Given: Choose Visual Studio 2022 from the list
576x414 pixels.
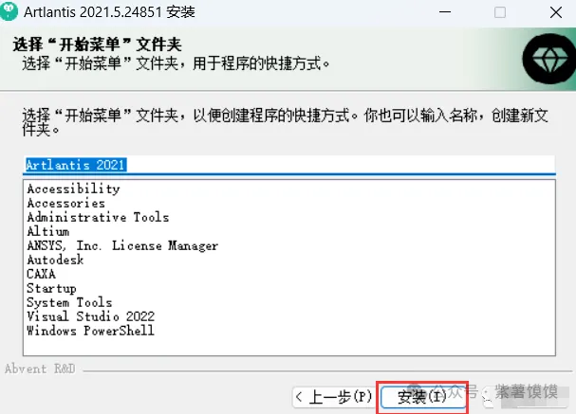Looking at the screenshot, I should 90,316.
